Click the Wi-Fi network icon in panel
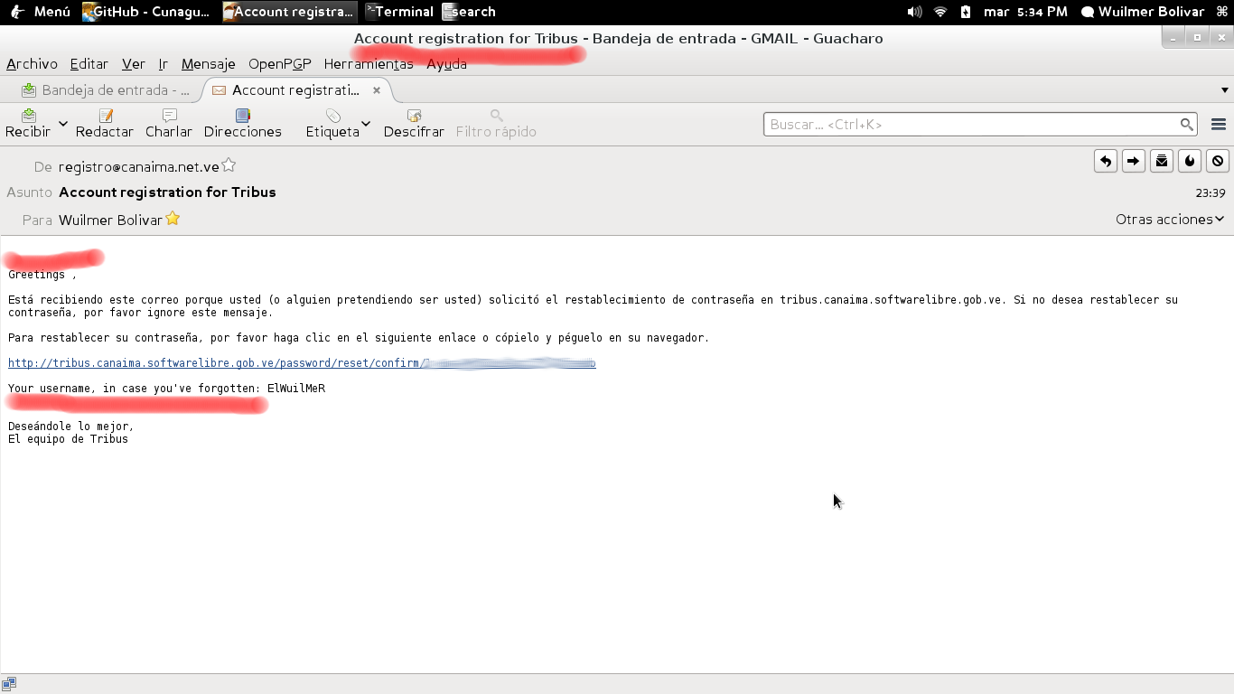Viewport: 1234px width, 694px height. coord(940,12)
